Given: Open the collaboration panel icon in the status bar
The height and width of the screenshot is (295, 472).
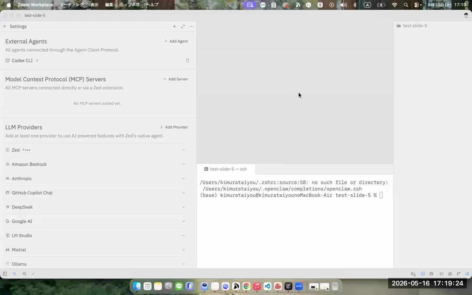Looking at the screenshot, I should pyautogui.click(x=450, y=274).
